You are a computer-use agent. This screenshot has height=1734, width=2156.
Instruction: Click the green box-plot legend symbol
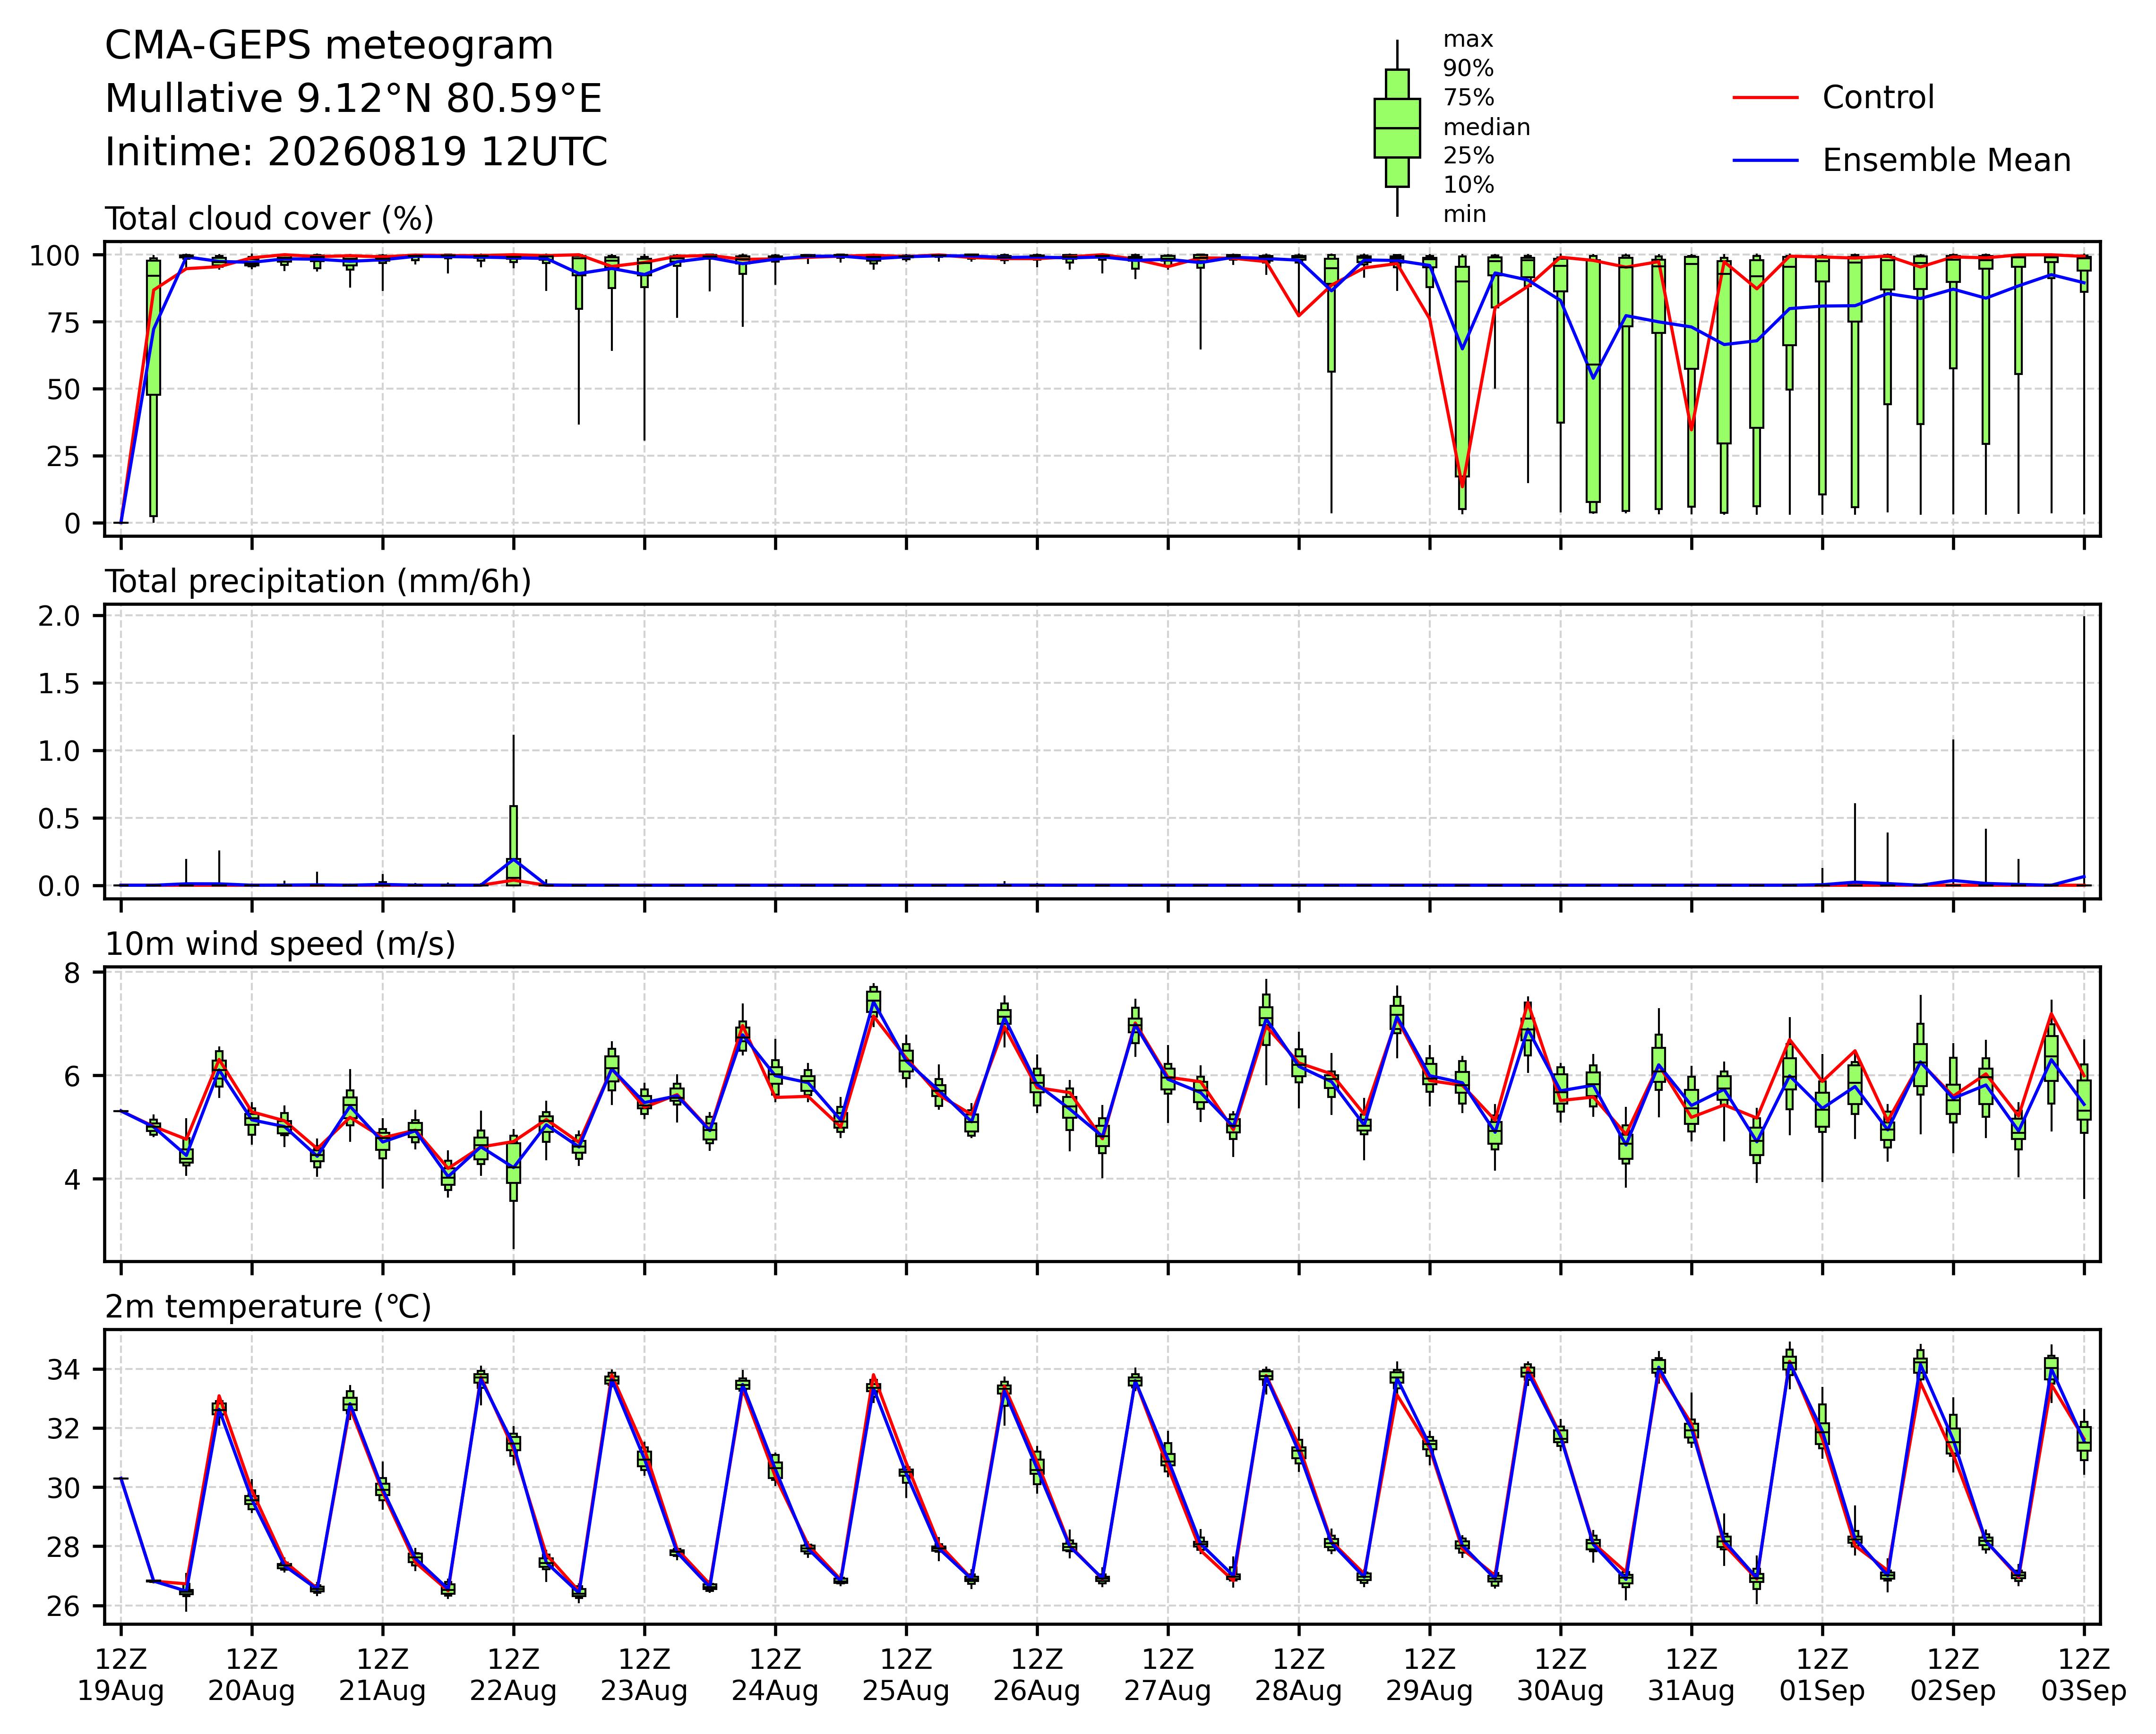point(1397,128)
